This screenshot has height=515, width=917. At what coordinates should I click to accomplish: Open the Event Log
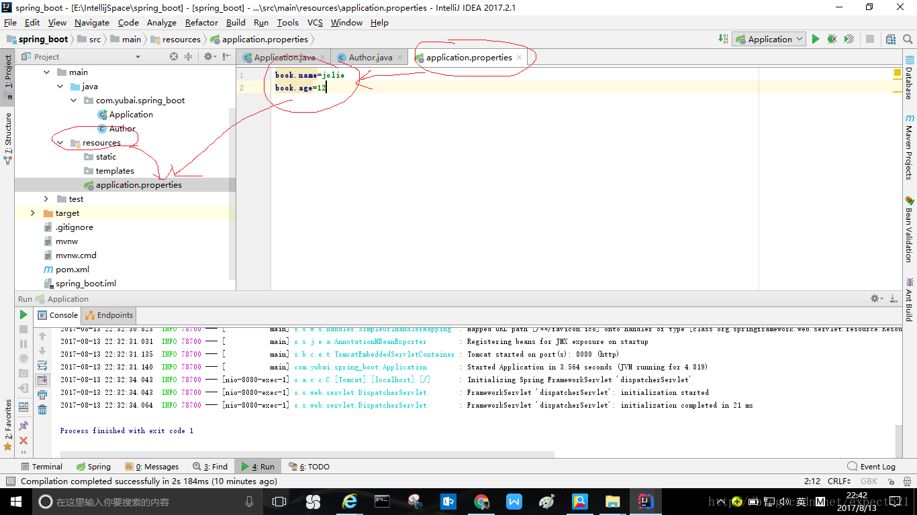(x=871, y=466)
